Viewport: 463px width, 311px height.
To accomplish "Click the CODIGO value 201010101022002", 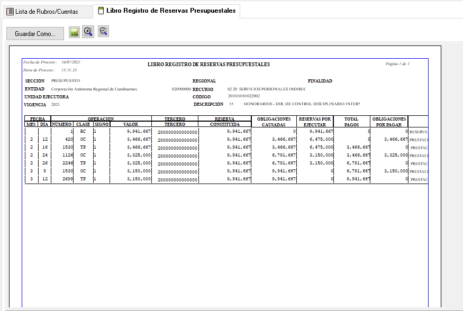I will tap(243, 96).
